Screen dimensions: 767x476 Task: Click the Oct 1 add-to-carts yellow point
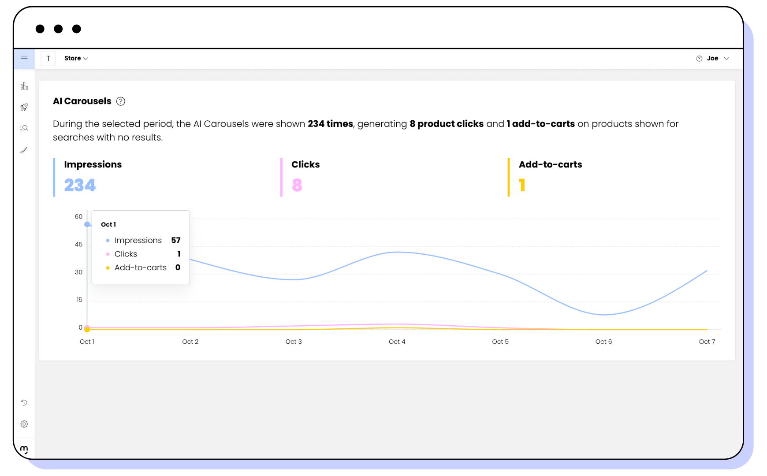click(x=87, y=330)
